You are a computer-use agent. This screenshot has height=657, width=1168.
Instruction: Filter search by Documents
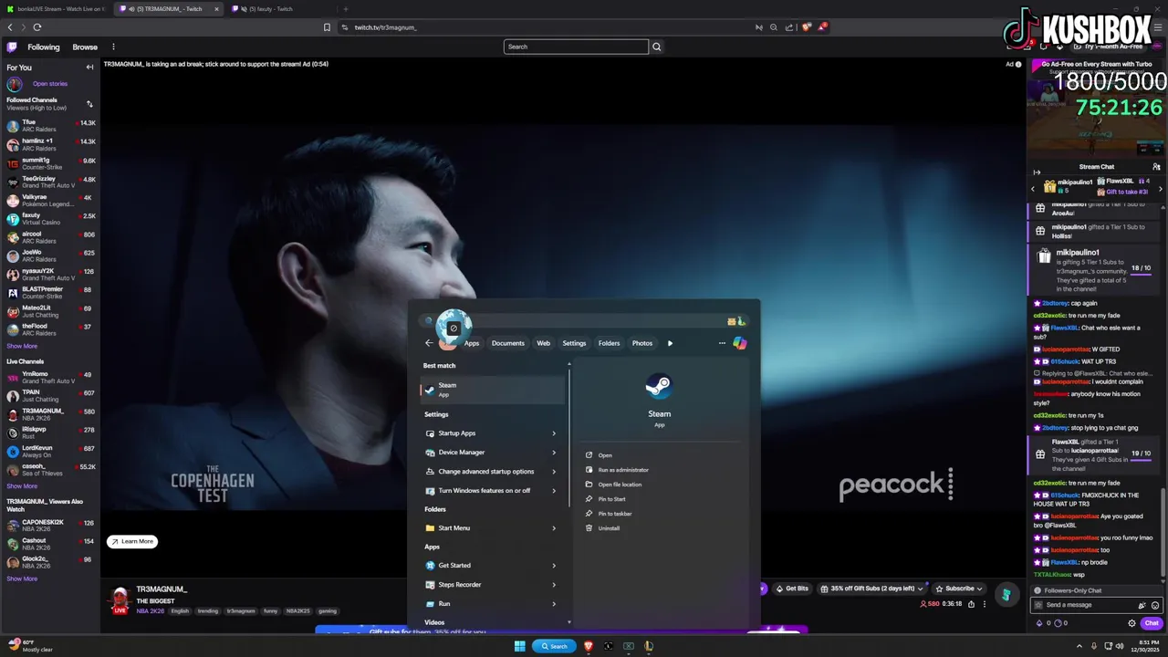pyautogui.click(x=508, y=343)
